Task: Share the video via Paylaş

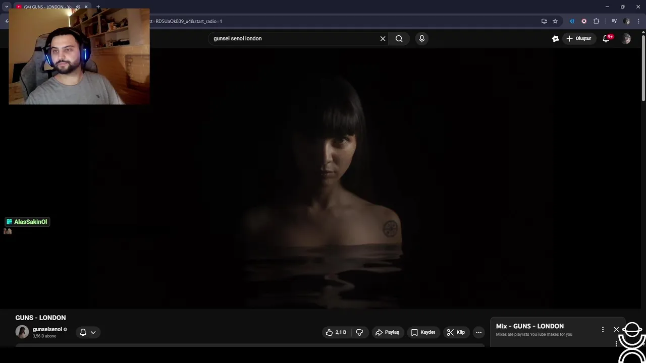Action: 387,332
